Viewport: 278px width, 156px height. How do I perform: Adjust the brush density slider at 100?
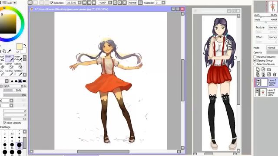pos(15,95)
